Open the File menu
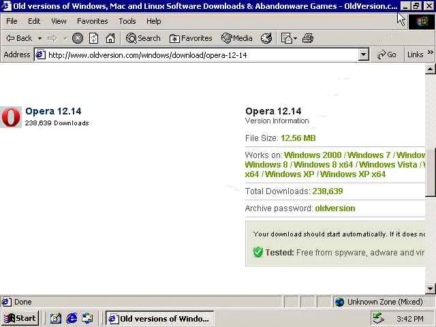 12,21
